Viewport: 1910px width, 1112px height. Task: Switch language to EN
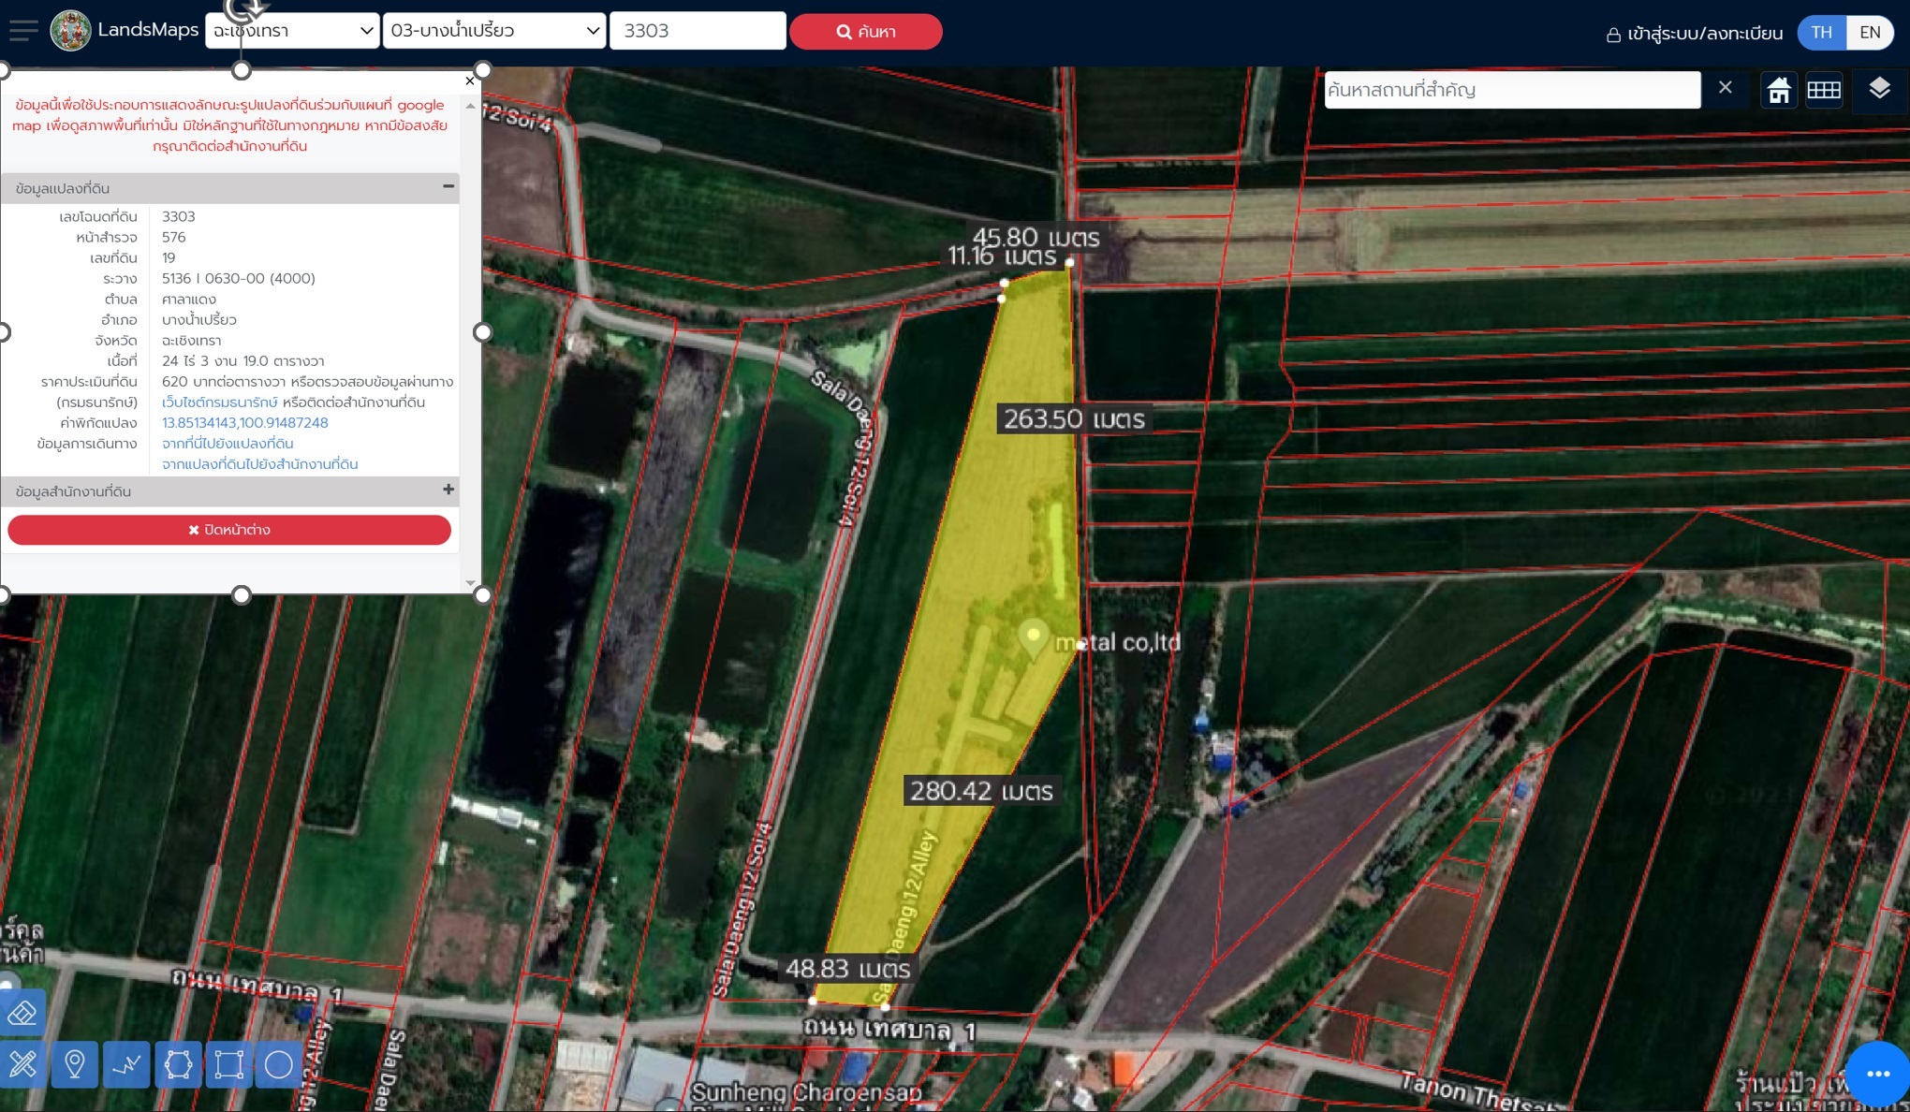tap(1870, 33)
